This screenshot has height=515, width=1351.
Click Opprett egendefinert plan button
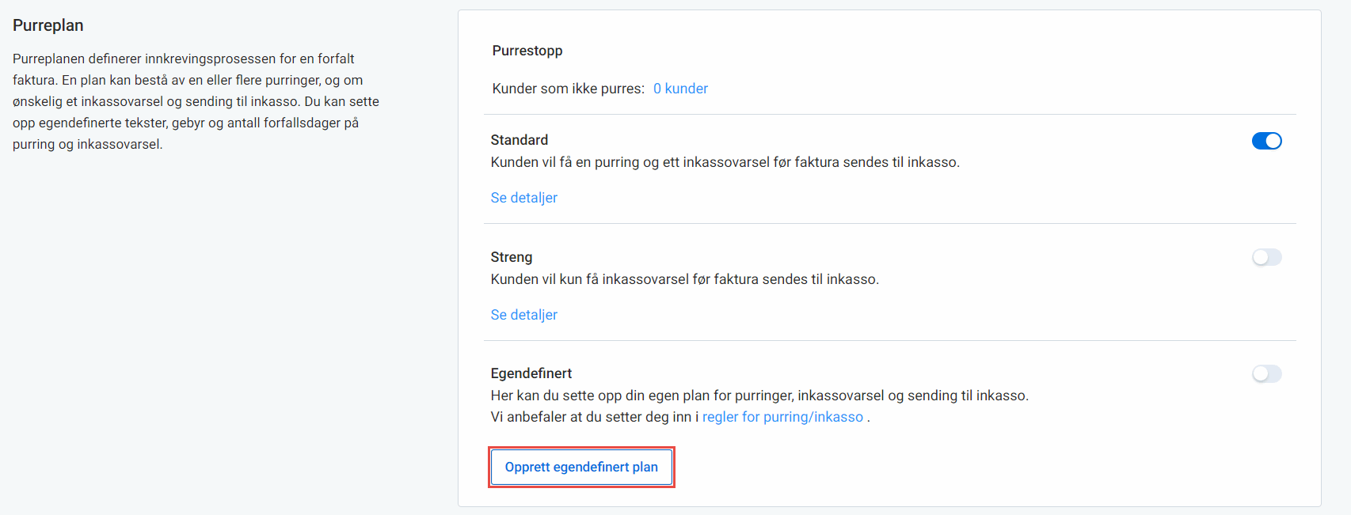coord(581,467)
